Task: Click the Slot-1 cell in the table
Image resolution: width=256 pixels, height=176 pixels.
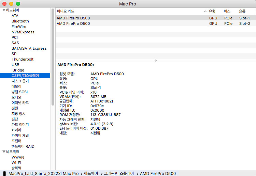Action: pos(245,18)
